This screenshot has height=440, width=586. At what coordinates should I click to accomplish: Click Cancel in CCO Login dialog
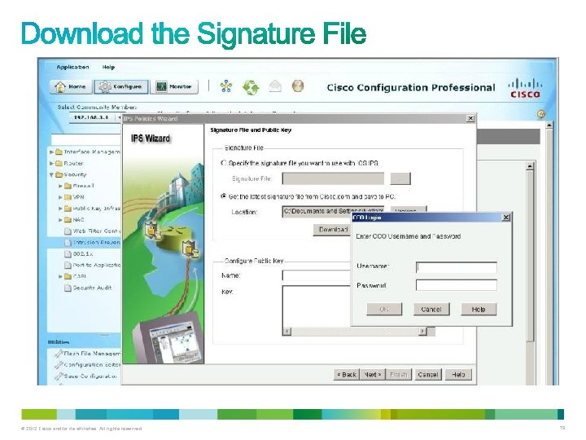pyautogui.click(x=431, y=310)
